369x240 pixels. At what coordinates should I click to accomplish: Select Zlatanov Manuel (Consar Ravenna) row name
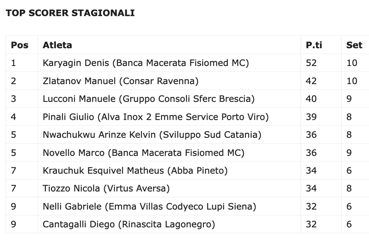(x=120, y=81)
